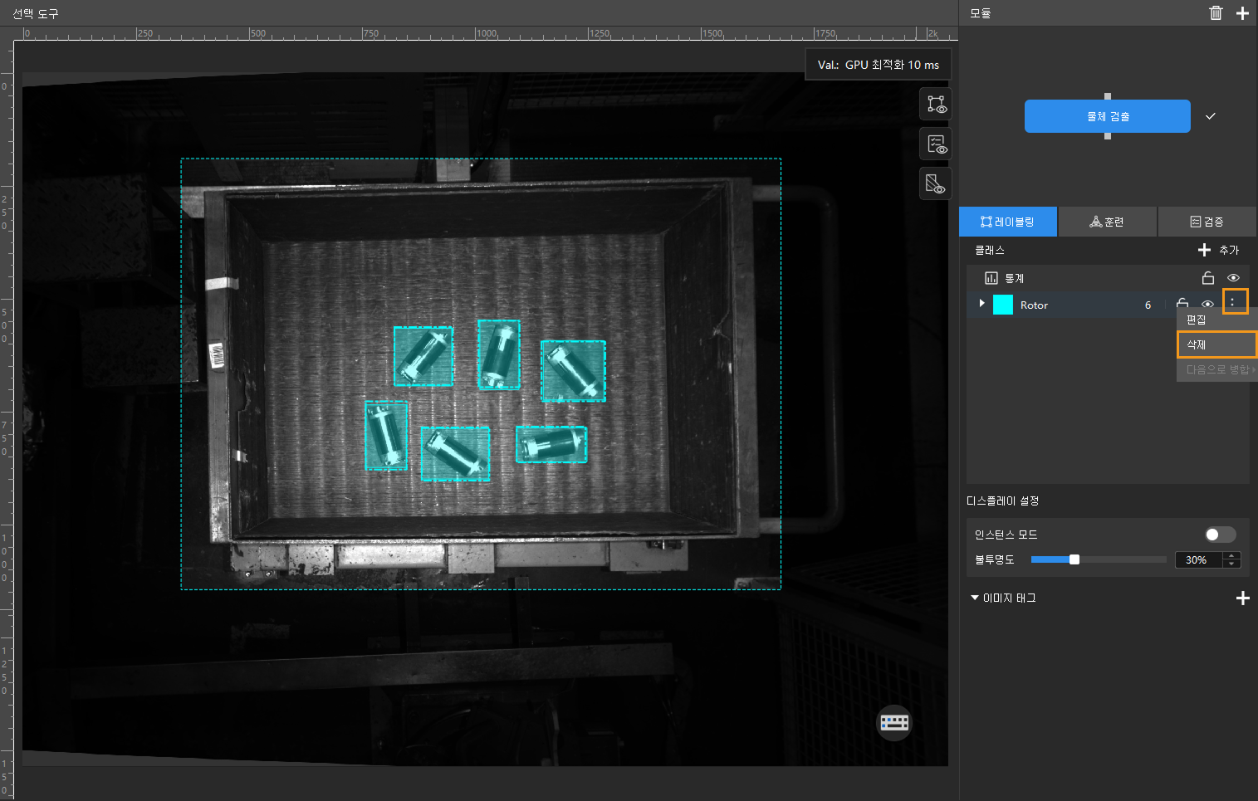Open the Rotor class three-dot menu

(1232, 302)
